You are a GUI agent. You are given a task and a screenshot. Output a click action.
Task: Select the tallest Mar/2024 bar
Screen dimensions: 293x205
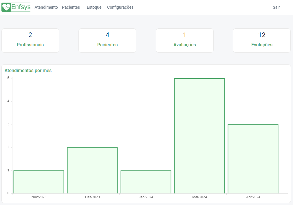click(199, 136)
